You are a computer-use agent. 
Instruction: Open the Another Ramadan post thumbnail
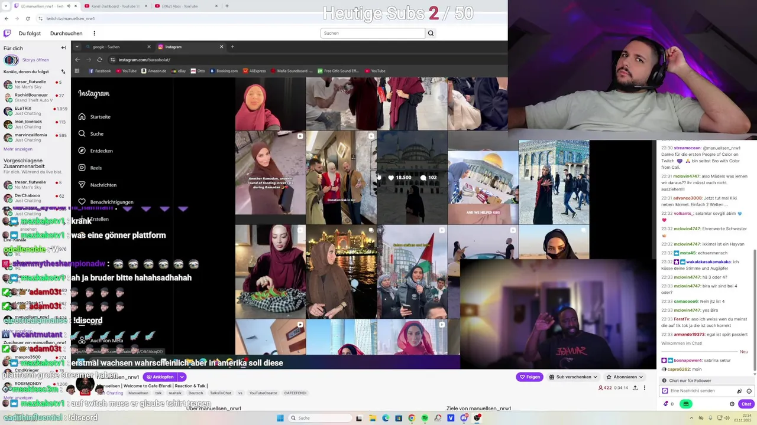point(270,178)
